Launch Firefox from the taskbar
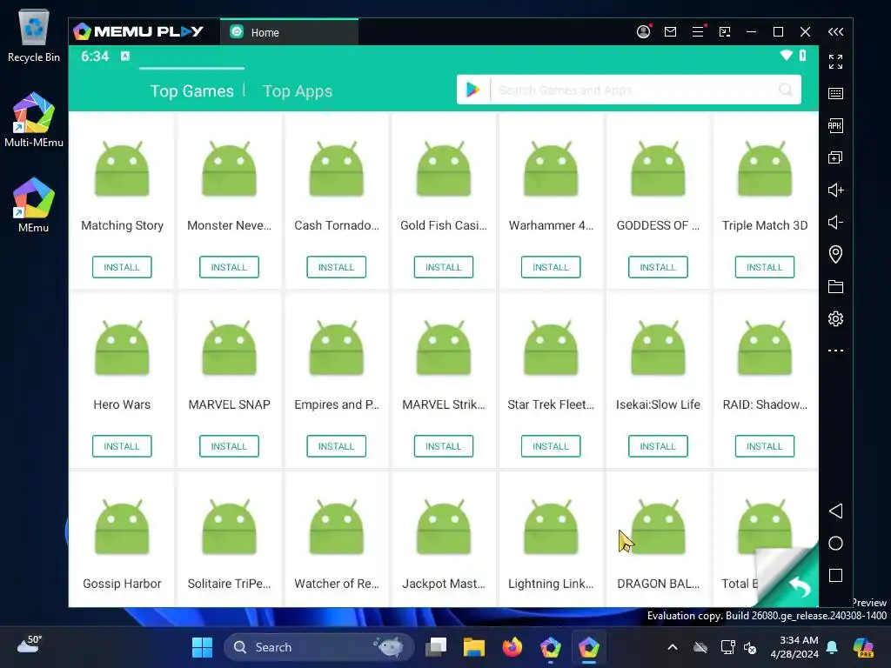The height and width of the screenshot is (668, 891). tap(512, 647)
